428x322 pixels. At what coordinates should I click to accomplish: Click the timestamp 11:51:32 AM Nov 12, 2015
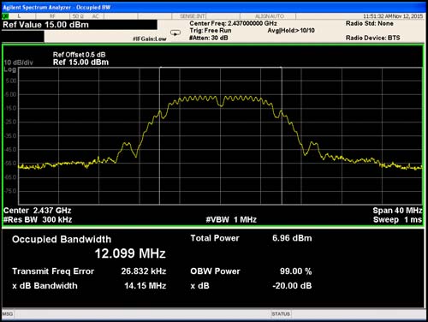393,16
